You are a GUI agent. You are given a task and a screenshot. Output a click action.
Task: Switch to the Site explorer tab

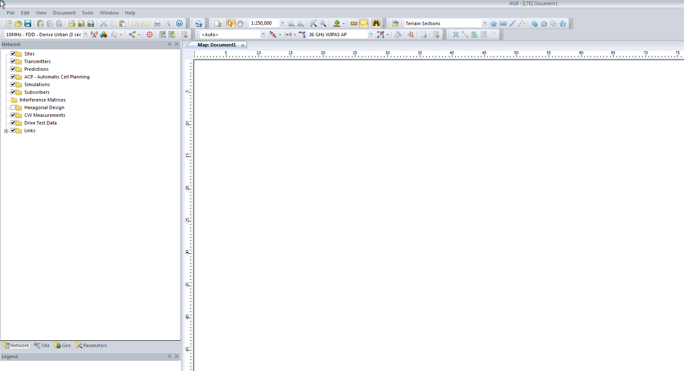[42, 345]
